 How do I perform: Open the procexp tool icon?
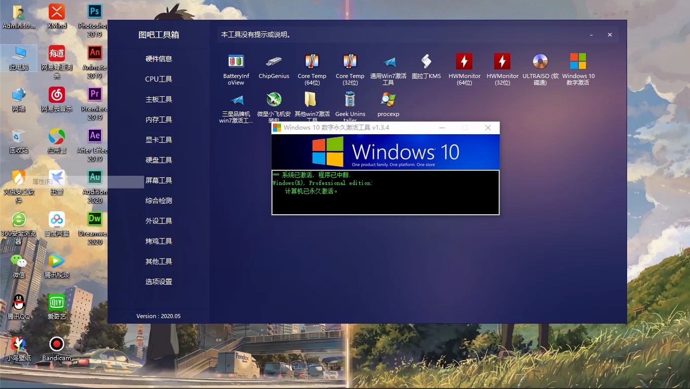click(x=388, y=100)
